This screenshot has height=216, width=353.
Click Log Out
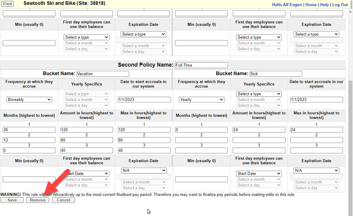(340, 5)
